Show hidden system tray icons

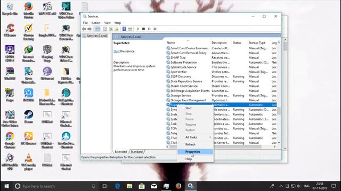coord(281,186)
